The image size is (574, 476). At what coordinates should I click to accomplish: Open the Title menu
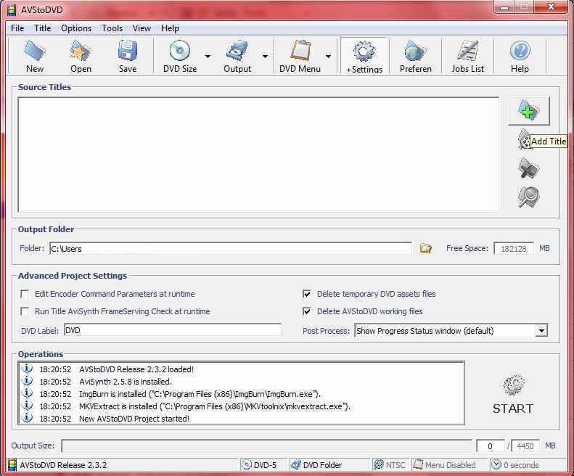click(43, 28)
